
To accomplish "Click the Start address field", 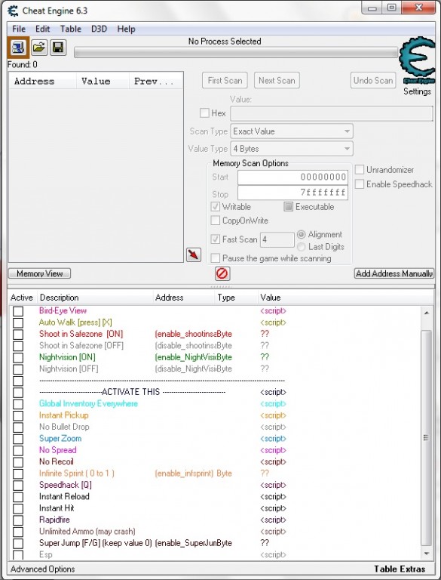I will pyautogui.click(x=292, y=177).
